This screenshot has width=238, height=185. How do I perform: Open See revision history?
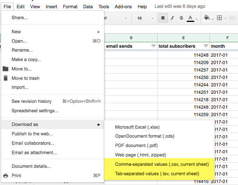pos(52,101)
